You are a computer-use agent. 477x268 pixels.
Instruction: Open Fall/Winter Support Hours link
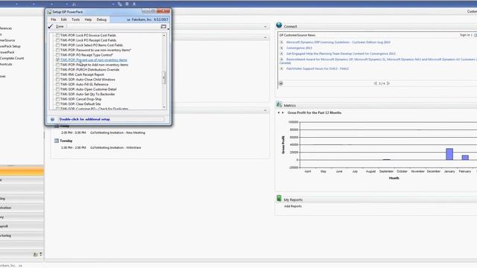click(x=318, y=68)
